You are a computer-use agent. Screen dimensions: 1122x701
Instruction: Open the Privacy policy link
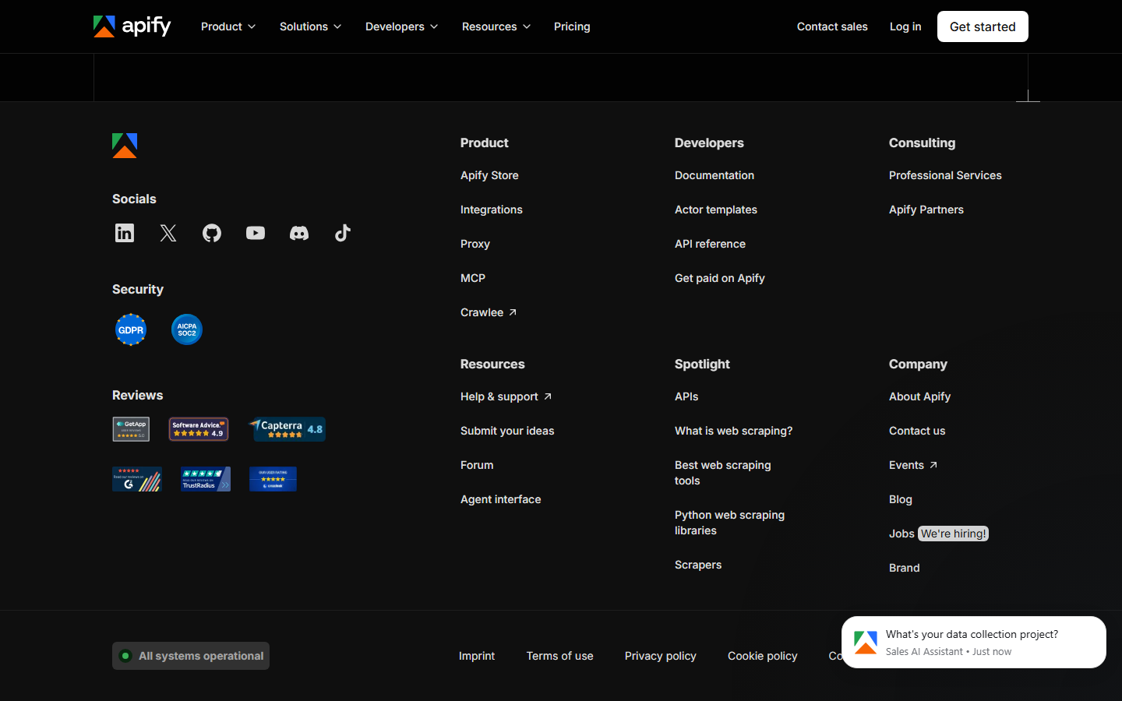point(661,656)
